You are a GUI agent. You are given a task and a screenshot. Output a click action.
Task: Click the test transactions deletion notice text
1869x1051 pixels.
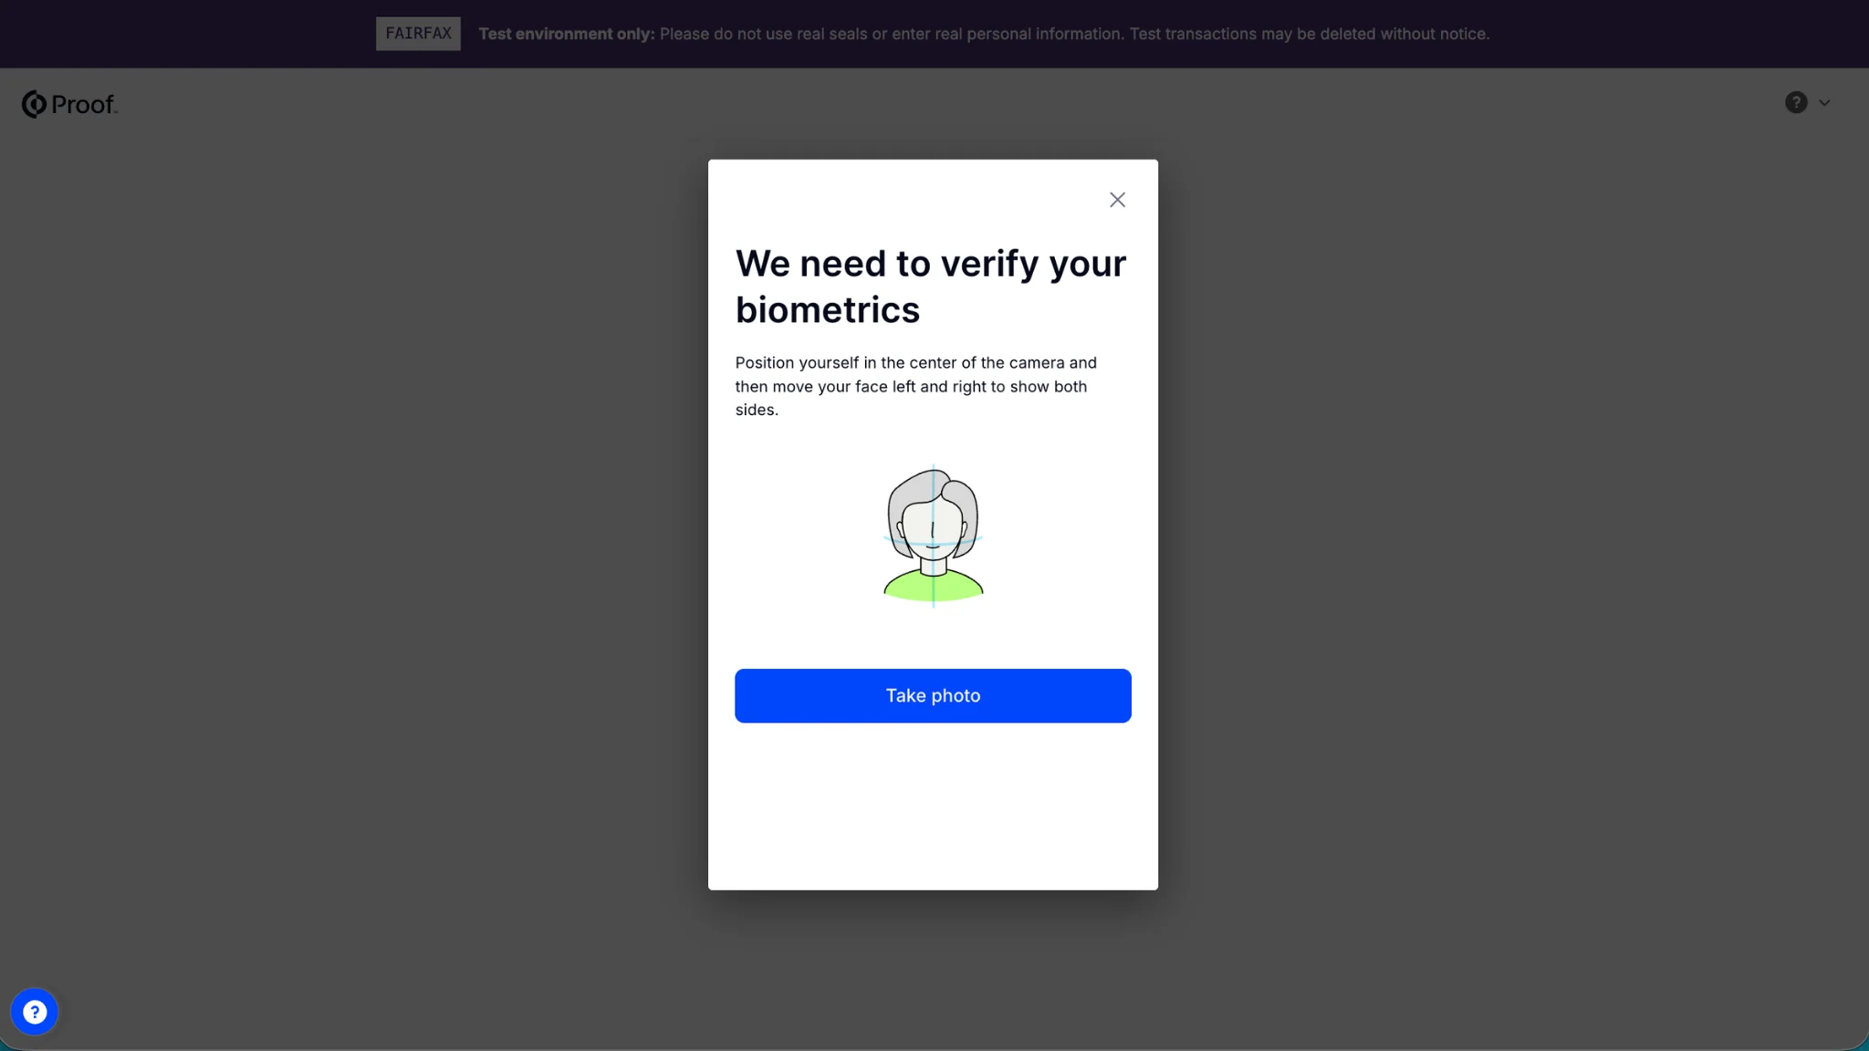1309,34
